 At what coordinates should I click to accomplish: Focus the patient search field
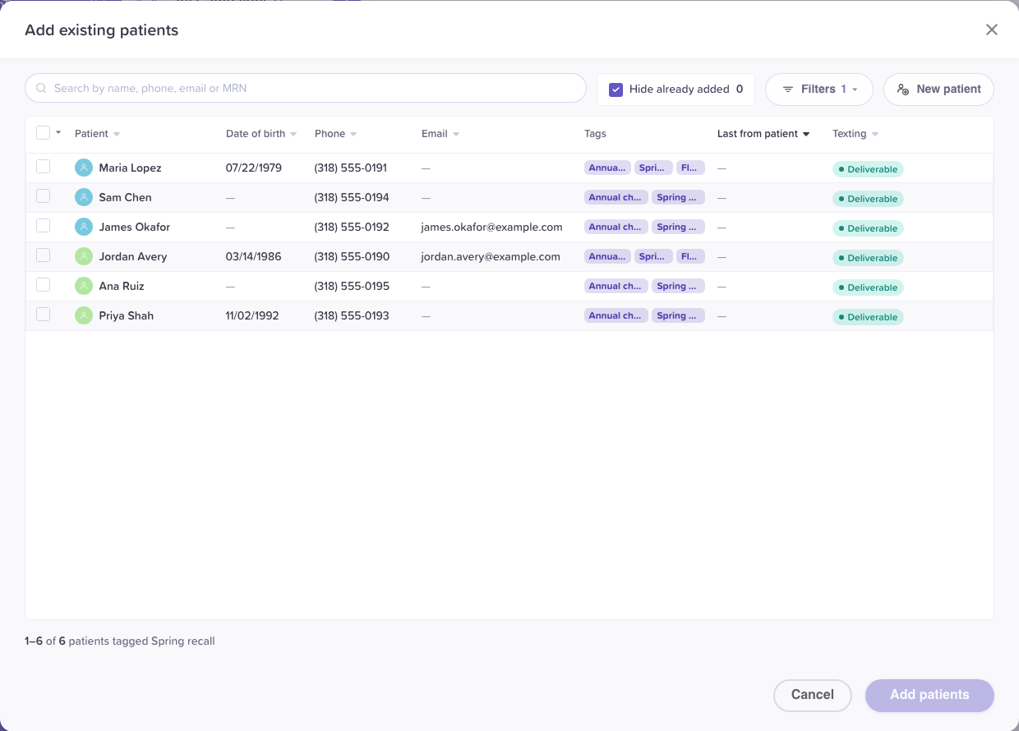pyautogui.click(x=306, y=88)
